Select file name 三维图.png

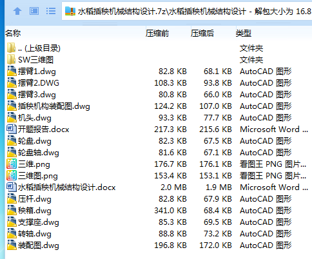(38, 176)
